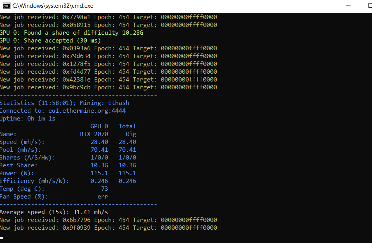Image resolution: width=372 pixels, height=243 pixels.
Task: Click the 'Power (W):' label
Action: 17,173
